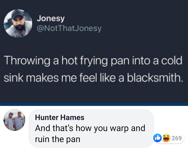Open Jonesy's round profile picture

point(18,23)
